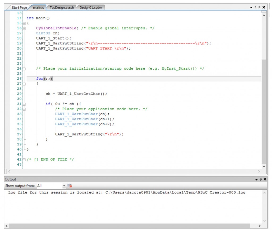
Task: Collapse the if block at line 31
Action: point(24,104)
